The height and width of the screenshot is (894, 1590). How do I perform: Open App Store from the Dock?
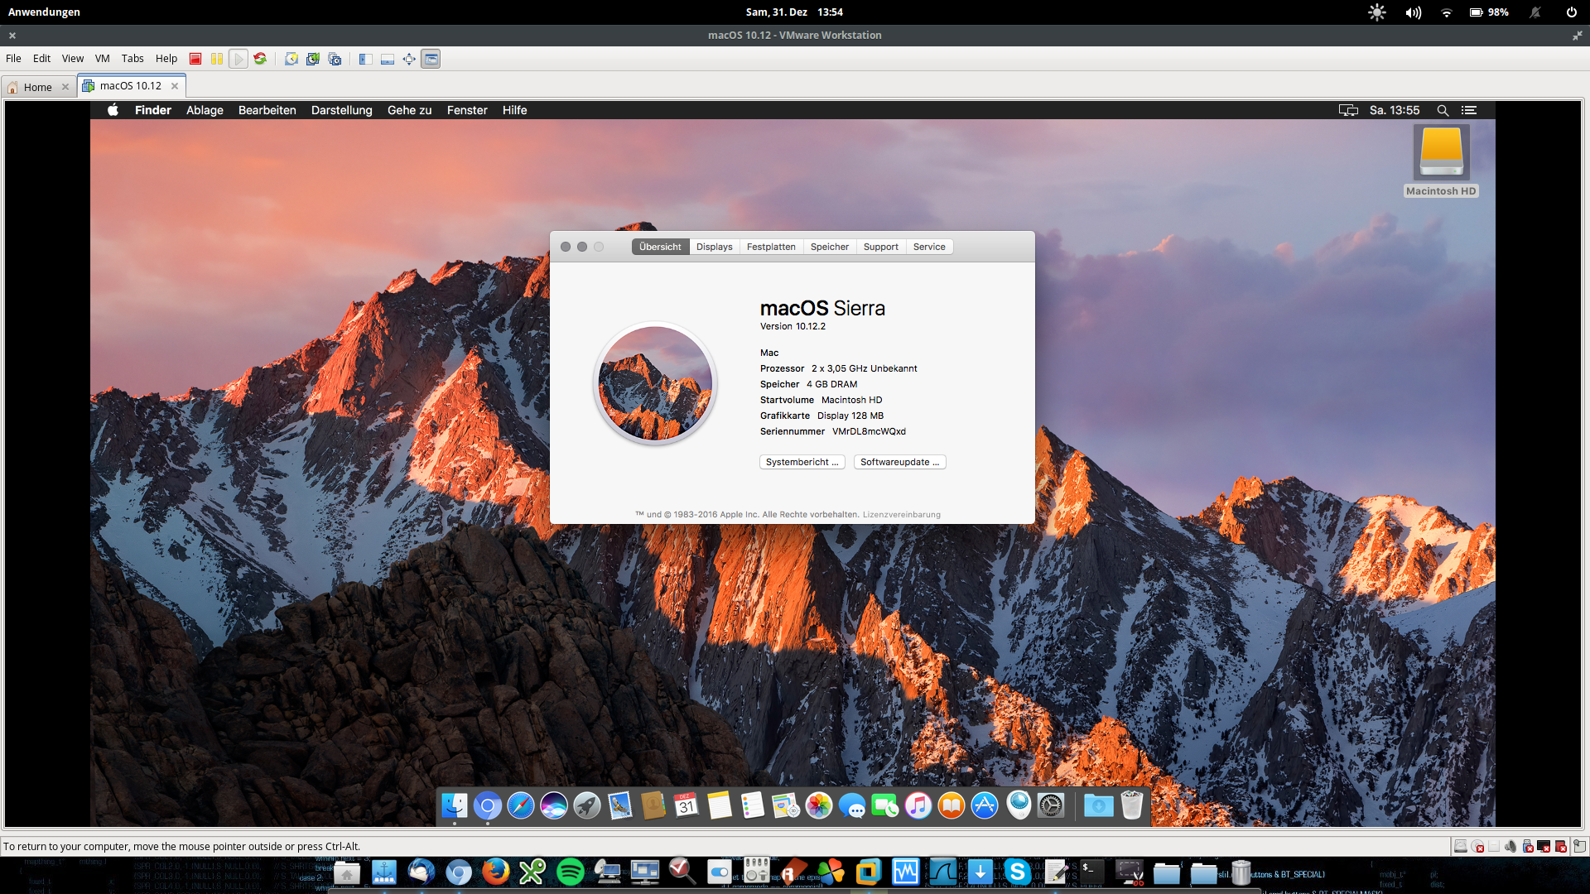click(x=985, y=805)
